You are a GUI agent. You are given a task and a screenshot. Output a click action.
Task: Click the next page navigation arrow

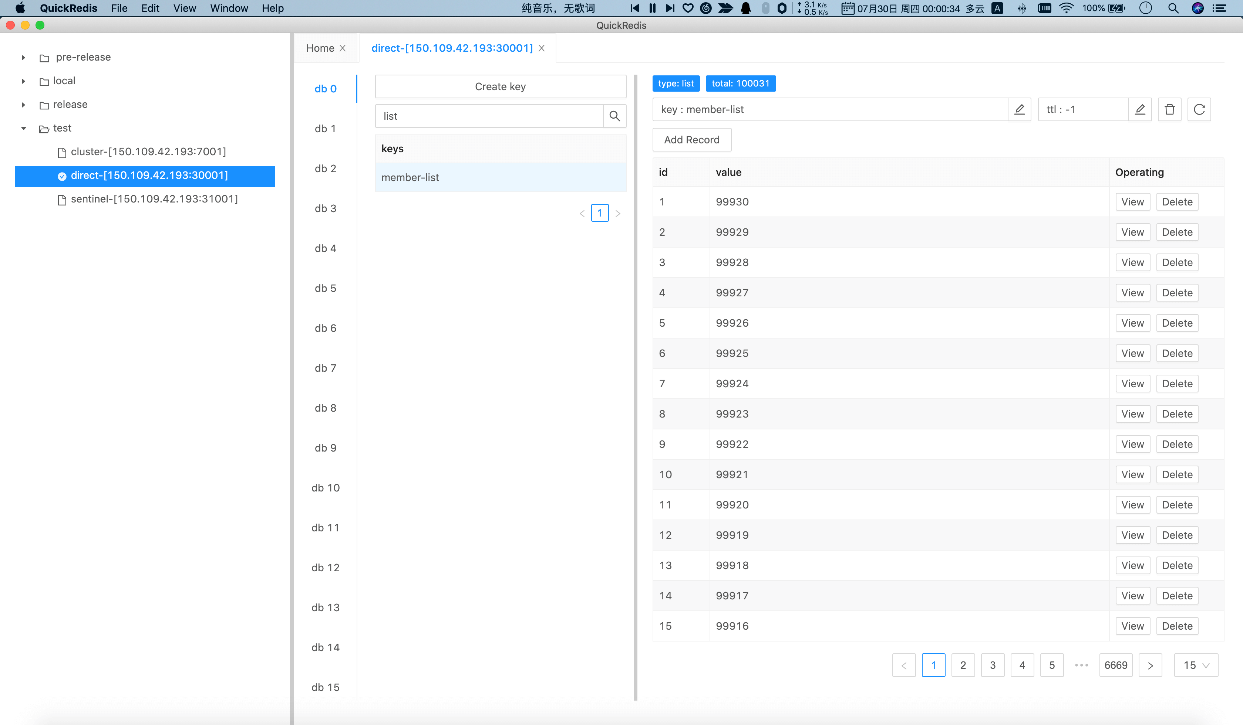point(1151,664)
